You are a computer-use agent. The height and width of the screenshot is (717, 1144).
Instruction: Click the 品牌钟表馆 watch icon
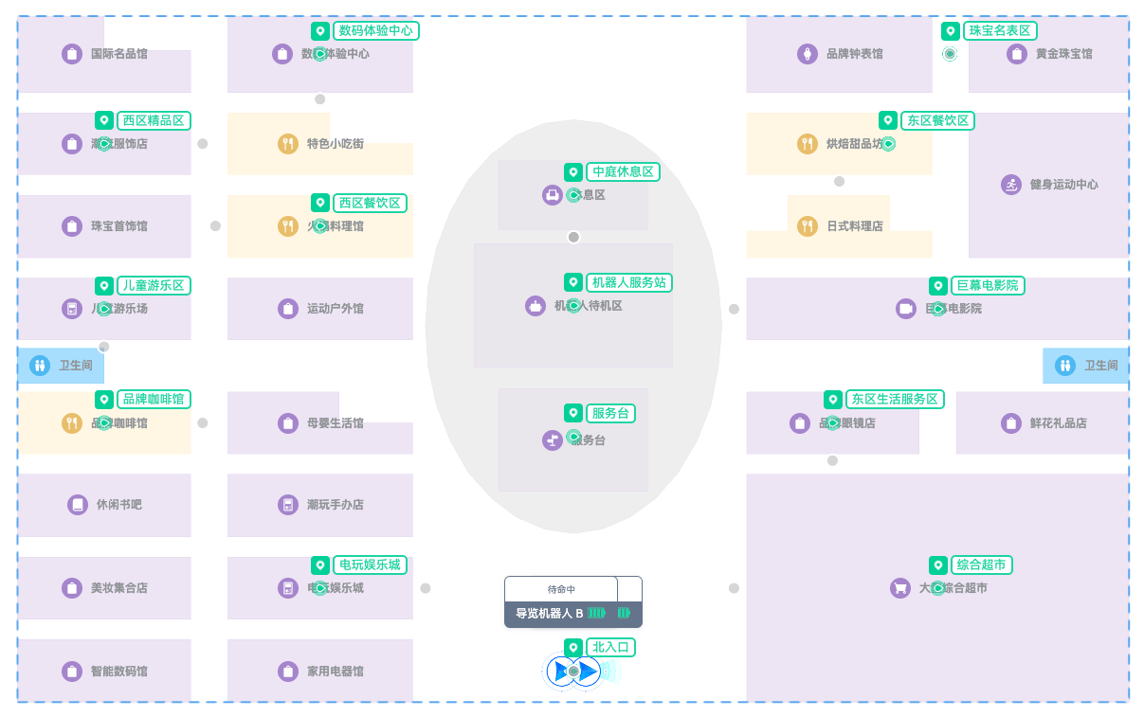point(808,54)
